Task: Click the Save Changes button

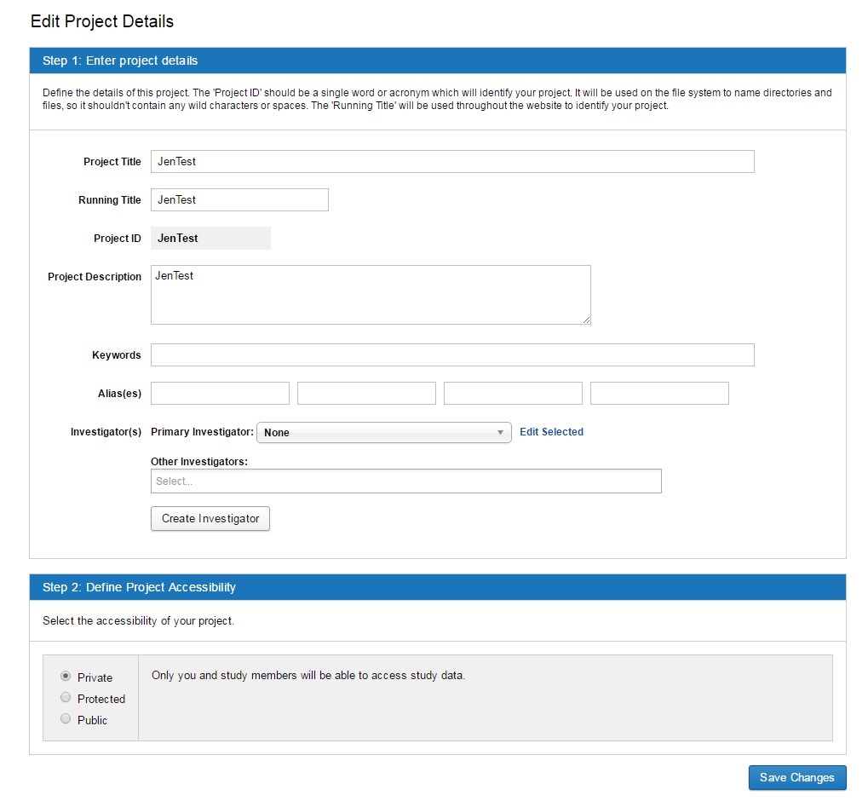Action: (796, 777)
